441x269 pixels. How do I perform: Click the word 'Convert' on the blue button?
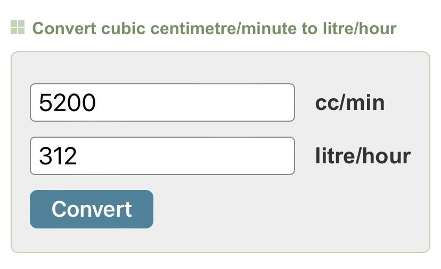coord(92,209)
